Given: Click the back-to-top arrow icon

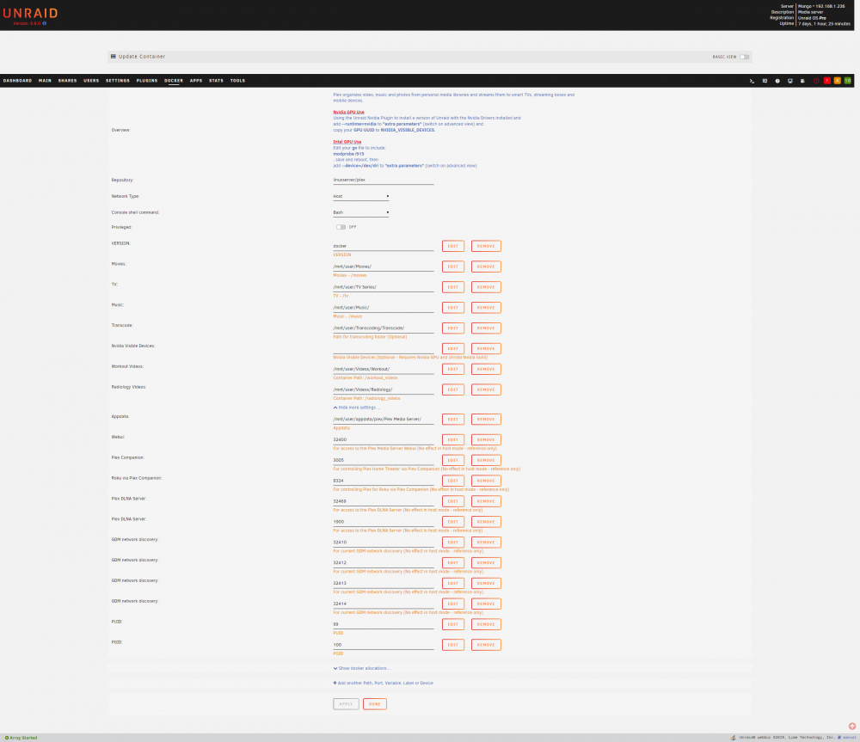Looking at the screenshot, I should [852, 727].
